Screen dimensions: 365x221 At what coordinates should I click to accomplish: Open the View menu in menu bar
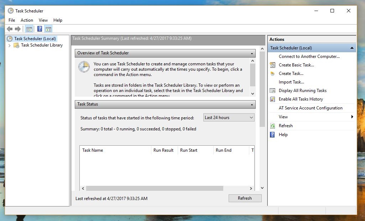click(x=43, y=20)
